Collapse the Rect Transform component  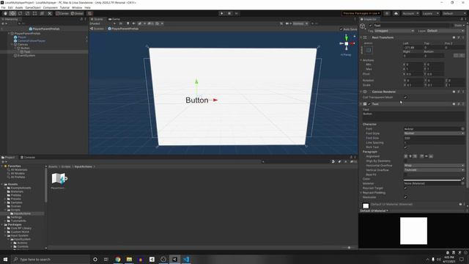(x=361, y=37)
